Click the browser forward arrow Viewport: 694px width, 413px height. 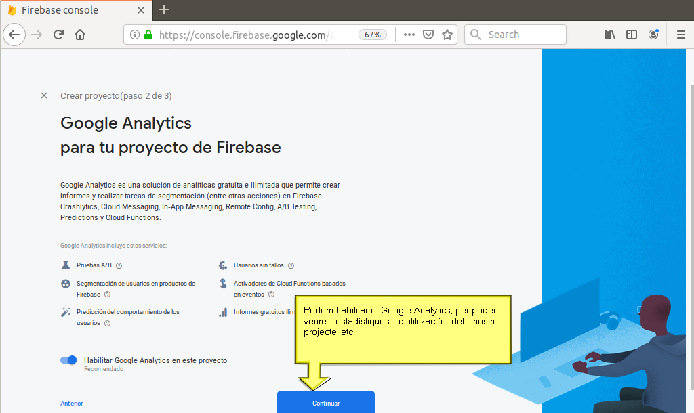[x=37, y=35]
